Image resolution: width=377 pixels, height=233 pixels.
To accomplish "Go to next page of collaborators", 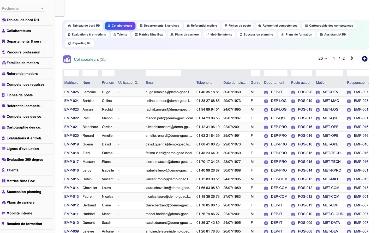I will (x=352, y=58).
